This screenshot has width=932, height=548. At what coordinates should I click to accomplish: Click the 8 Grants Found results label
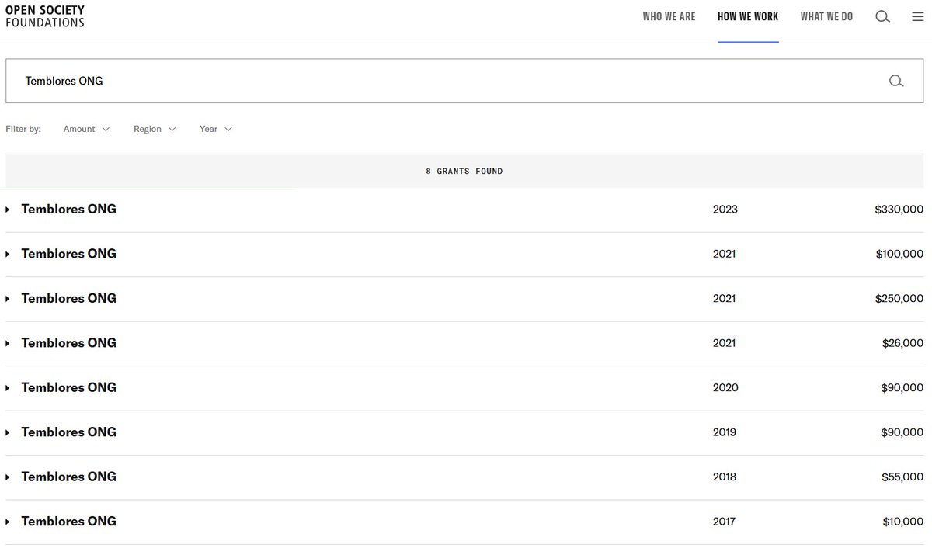464,171
